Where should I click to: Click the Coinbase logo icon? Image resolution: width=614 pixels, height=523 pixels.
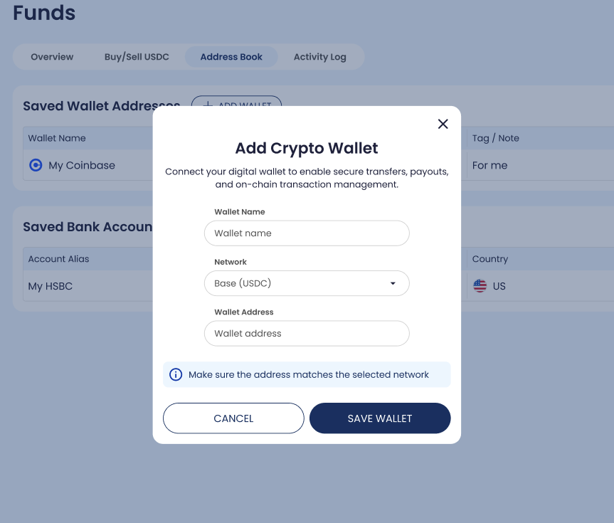coord(36,165)
